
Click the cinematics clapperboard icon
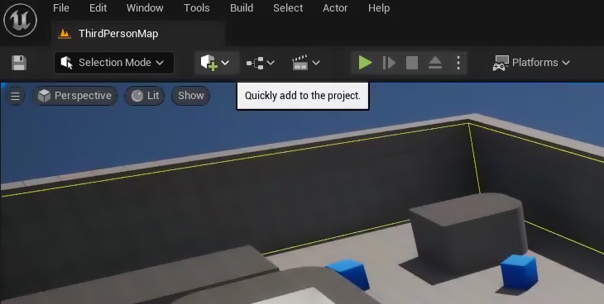click(x=300, y=63)
